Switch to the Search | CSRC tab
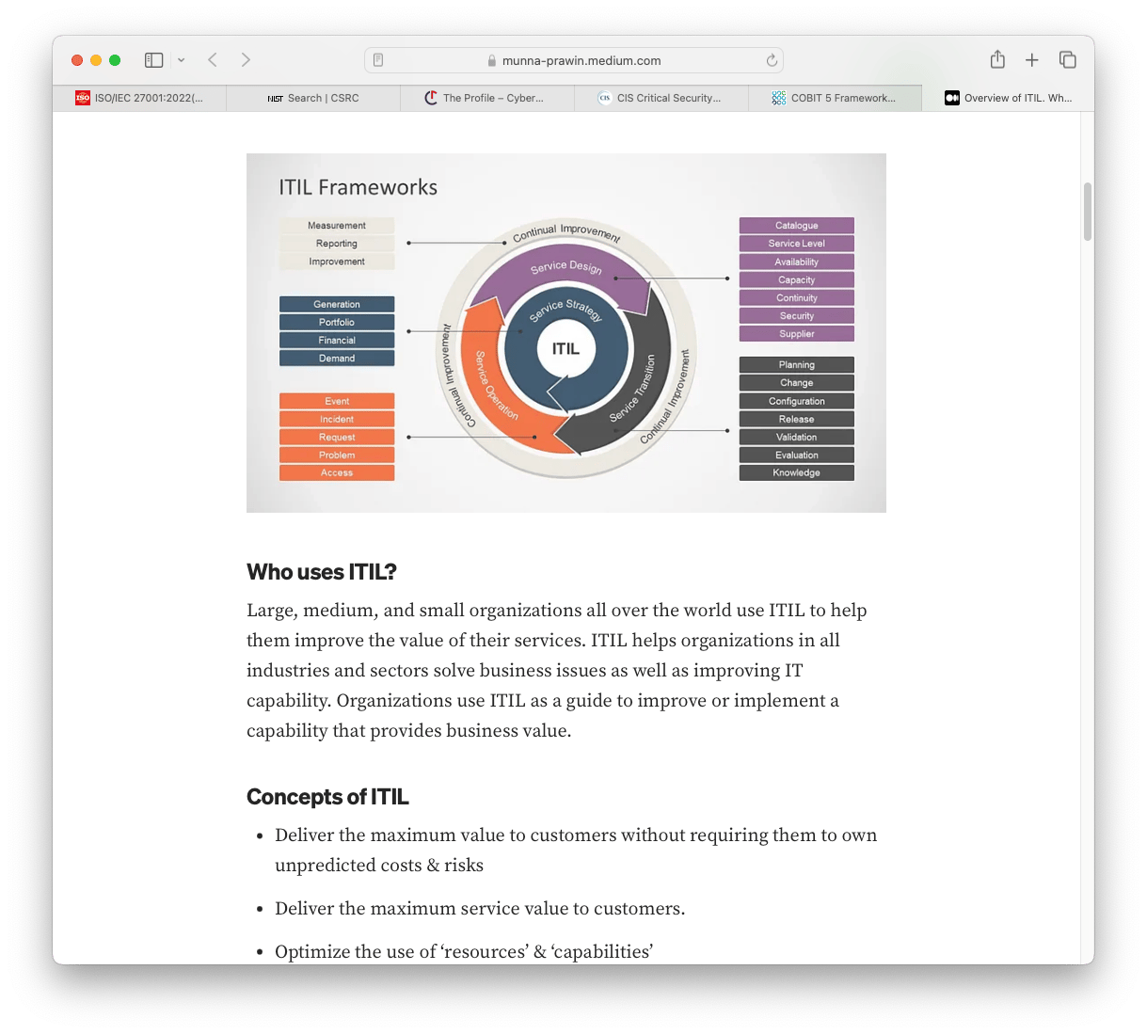The width and height of the screenshot is (1147, 1034). 313,98
